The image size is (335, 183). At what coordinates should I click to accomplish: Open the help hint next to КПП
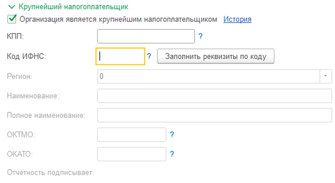pos(200,36)
